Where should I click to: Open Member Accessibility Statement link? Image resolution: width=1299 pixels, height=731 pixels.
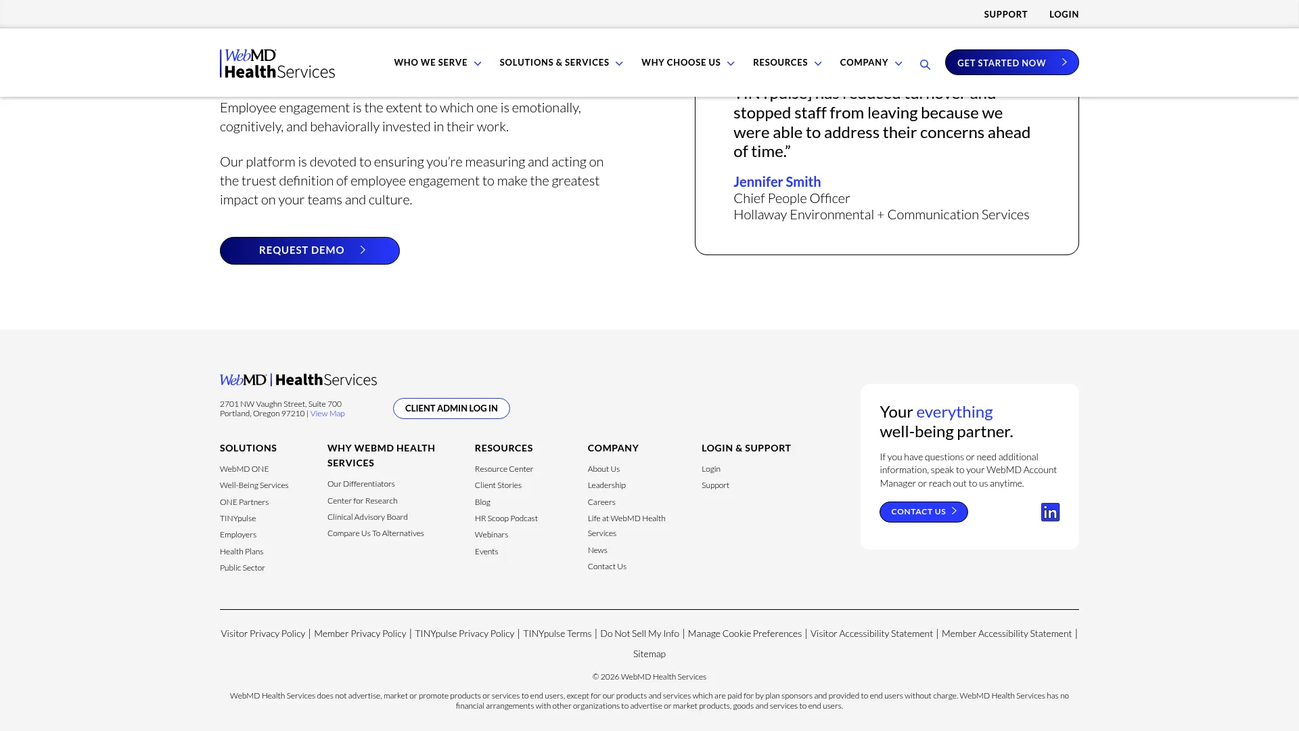click(x=1006, y=634)
